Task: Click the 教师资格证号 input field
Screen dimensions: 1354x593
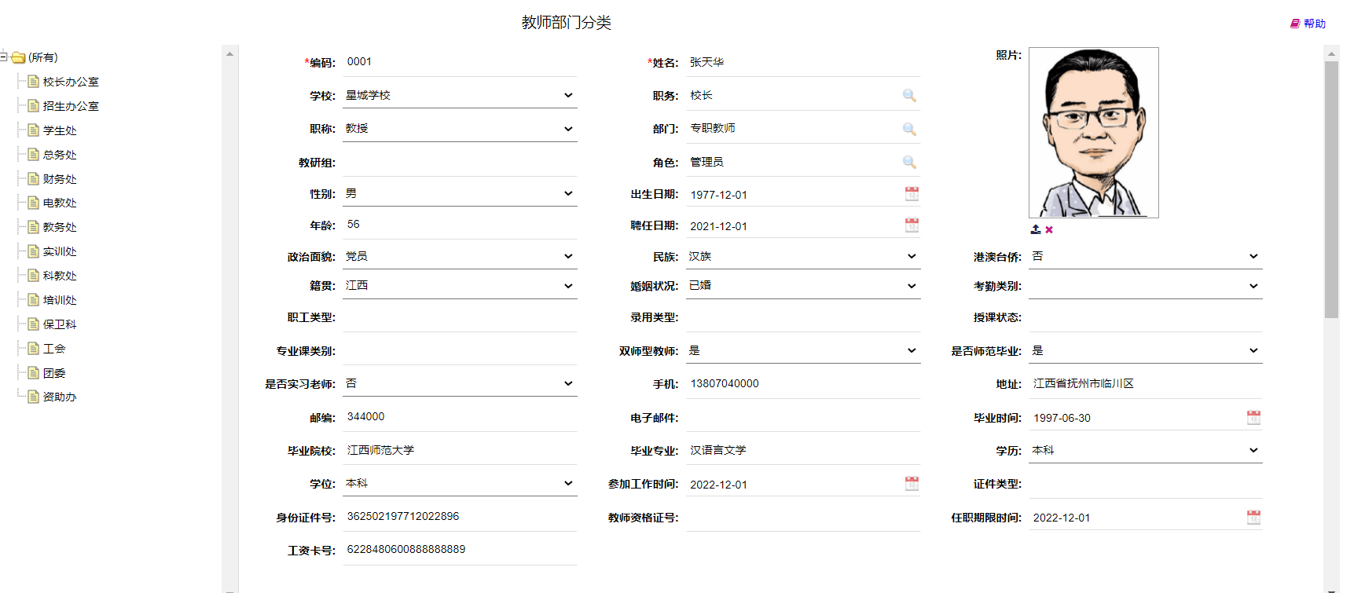Action: (x=803, y=517)
